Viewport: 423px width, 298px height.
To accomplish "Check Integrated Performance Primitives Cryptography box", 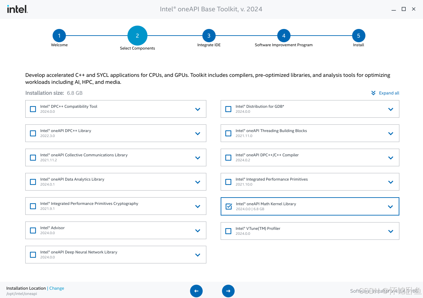I will tap(33, 206).
